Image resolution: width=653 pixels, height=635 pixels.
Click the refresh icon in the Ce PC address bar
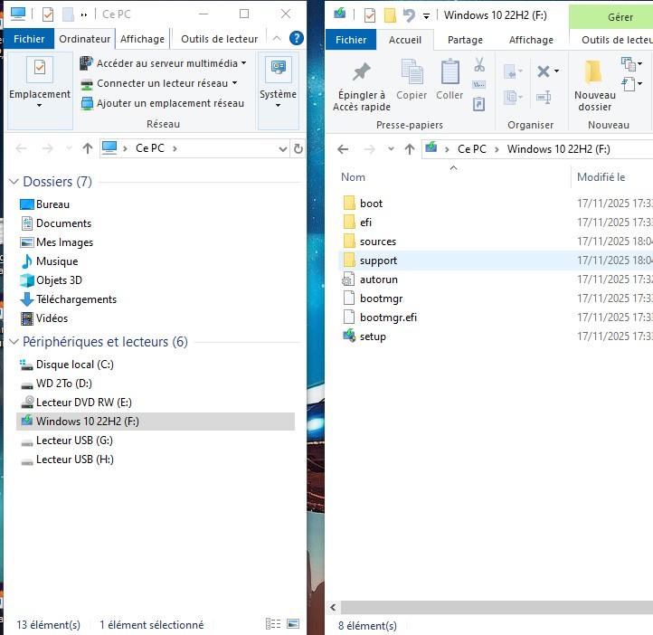point(298,148)
